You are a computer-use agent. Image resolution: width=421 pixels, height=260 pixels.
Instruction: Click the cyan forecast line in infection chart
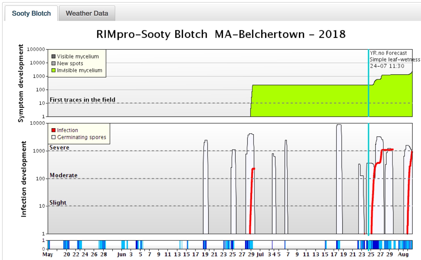(x=369, y=179)
